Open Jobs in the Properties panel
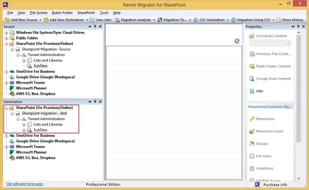This screenshot has height=190, width=309. (256, 91)
